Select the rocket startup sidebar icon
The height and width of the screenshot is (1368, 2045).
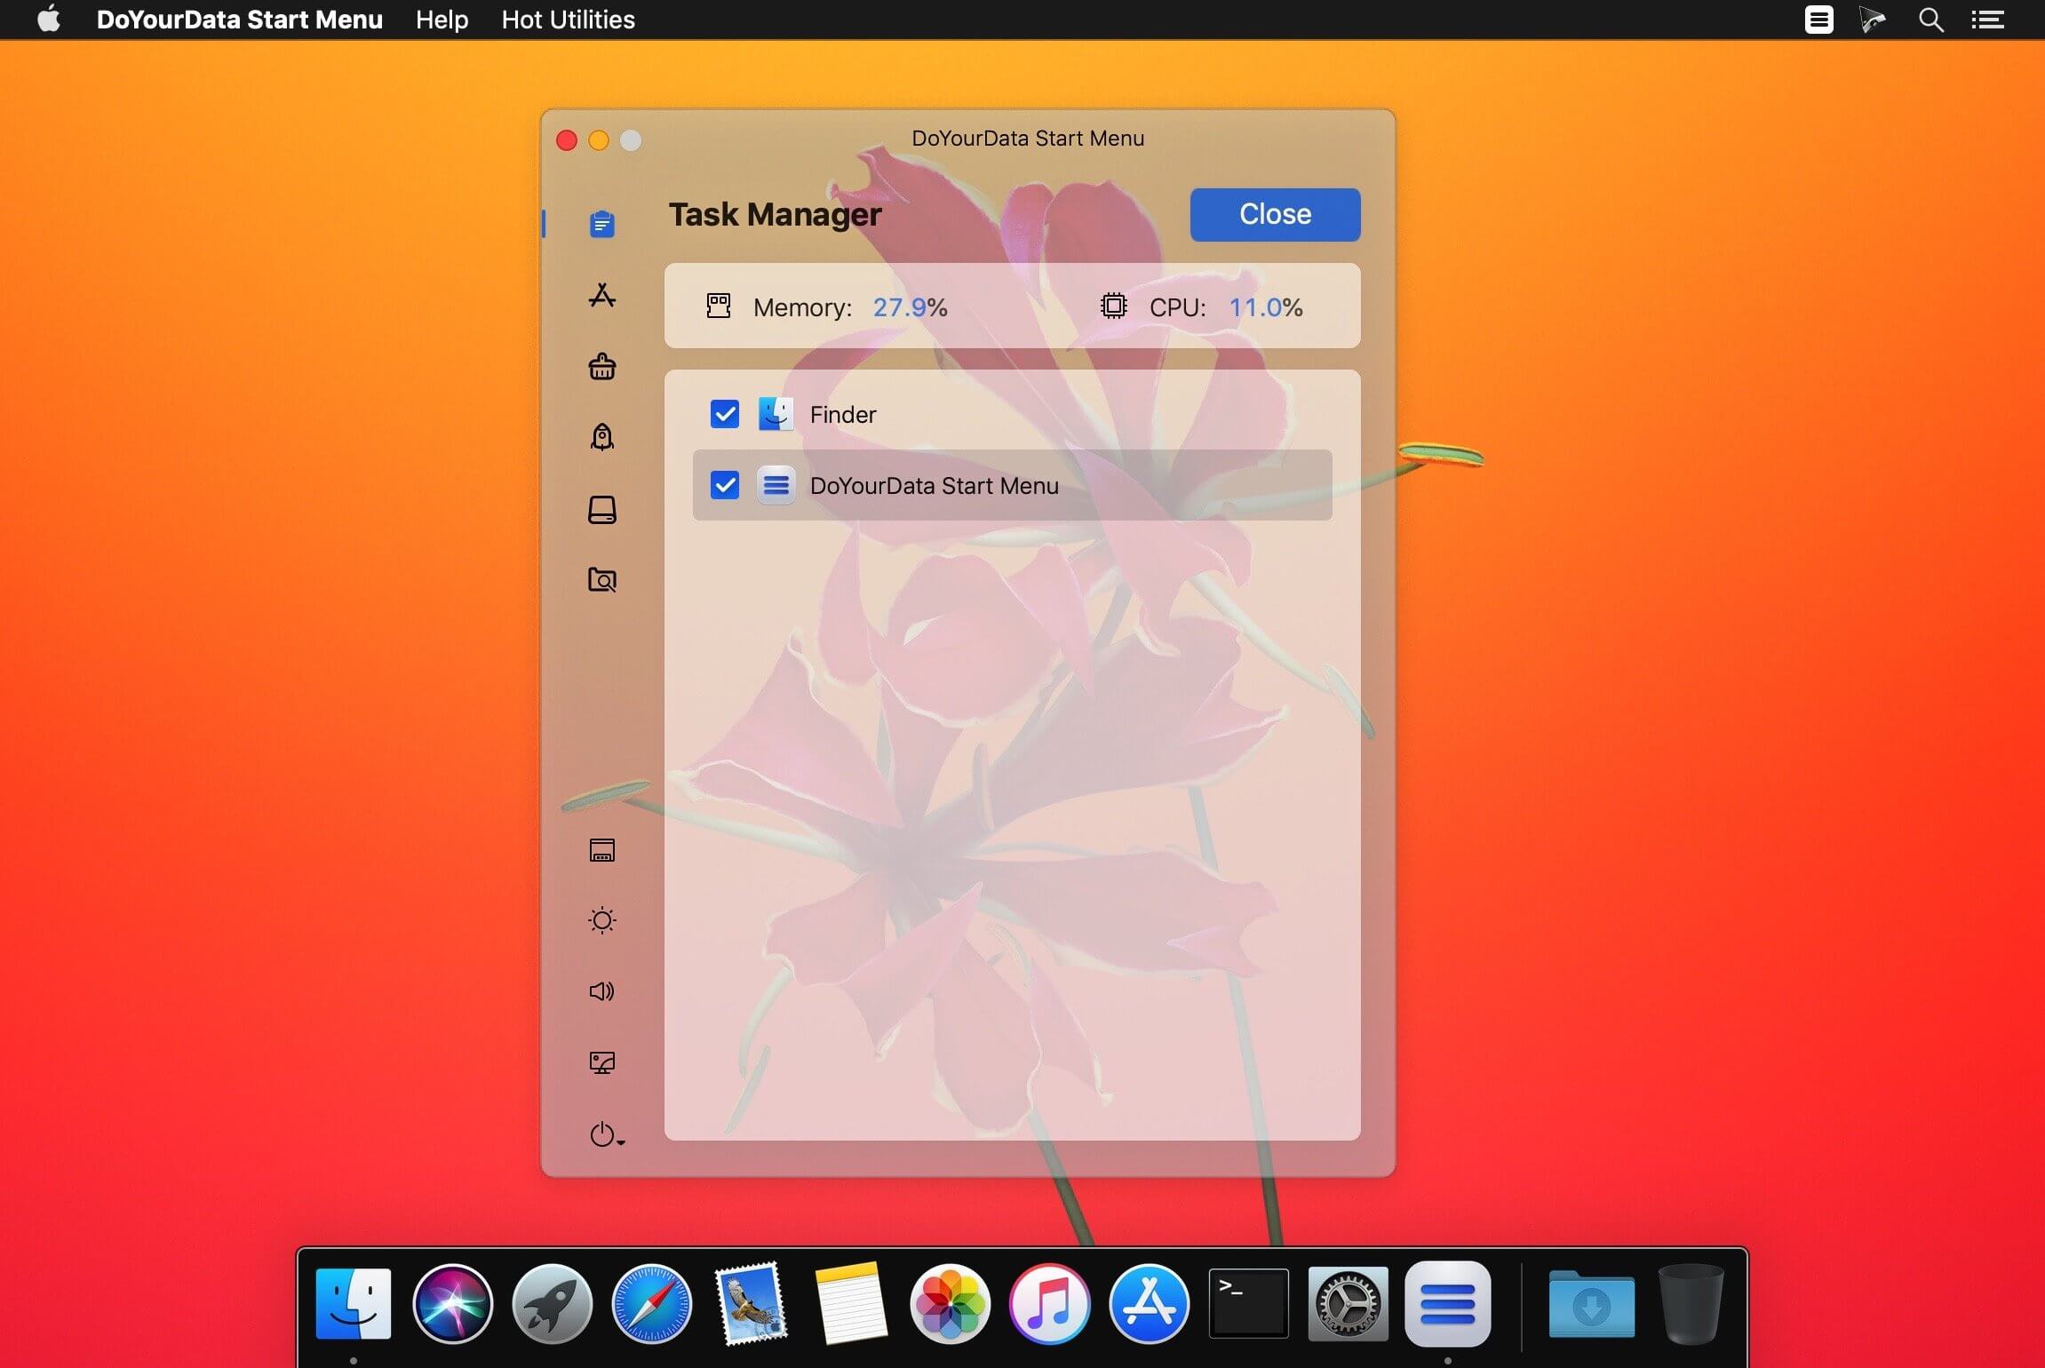(x=601, y=437)
